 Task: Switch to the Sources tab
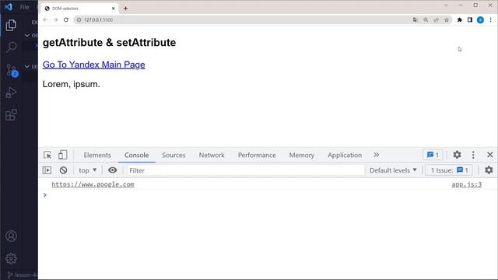(x=174, y=155)
